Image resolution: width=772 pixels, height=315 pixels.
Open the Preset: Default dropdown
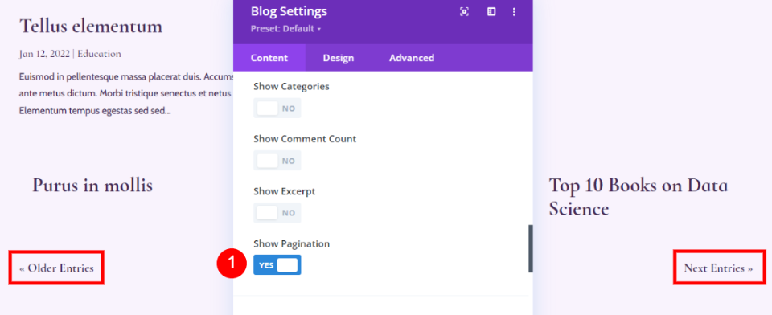coord(285,29)
